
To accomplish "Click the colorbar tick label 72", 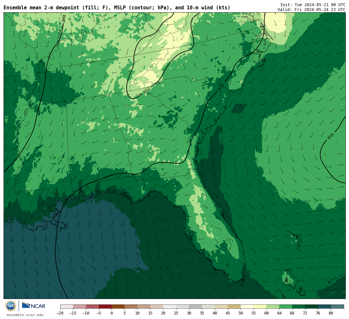I will [305, 313].
